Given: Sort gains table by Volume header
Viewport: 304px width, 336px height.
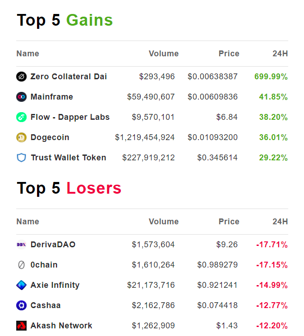Looking at the screenshot, I should click(x=163, y=54).
